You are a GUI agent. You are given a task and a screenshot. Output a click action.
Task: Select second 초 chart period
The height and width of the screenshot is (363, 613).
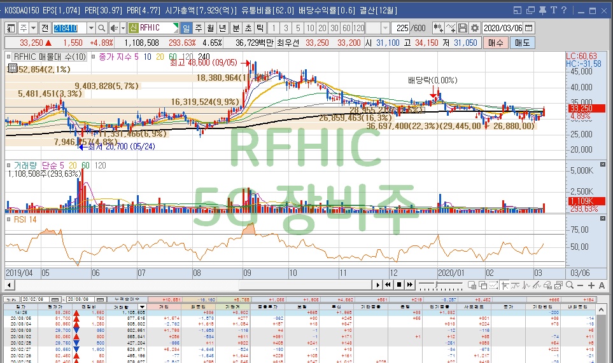[x=248, y=28]
